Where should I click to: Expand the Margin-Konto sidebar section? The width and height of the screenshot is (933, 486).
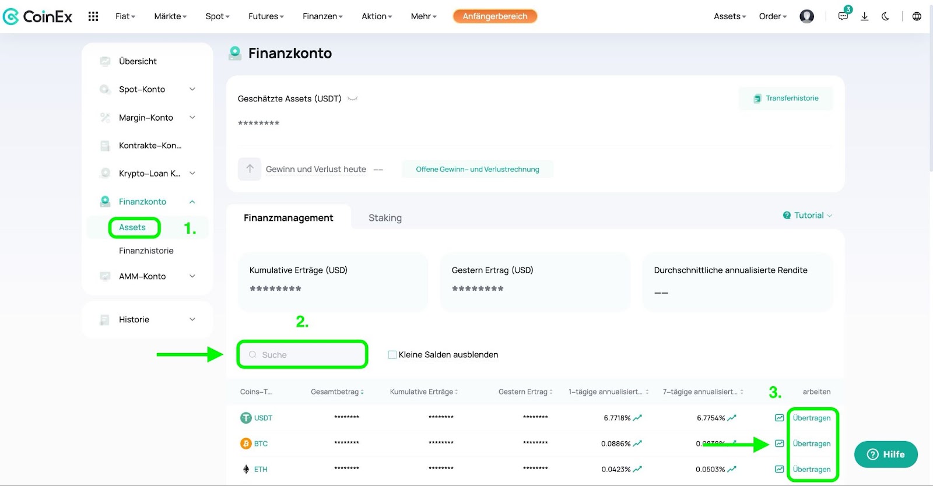coord(192,117)
